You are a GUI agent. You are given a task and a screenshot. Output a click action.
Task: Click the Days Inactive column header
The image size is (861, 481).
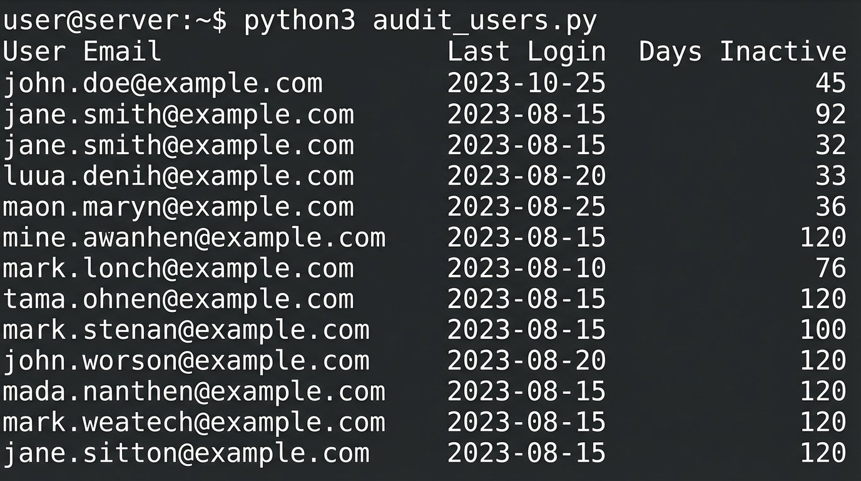coord(742,52)
